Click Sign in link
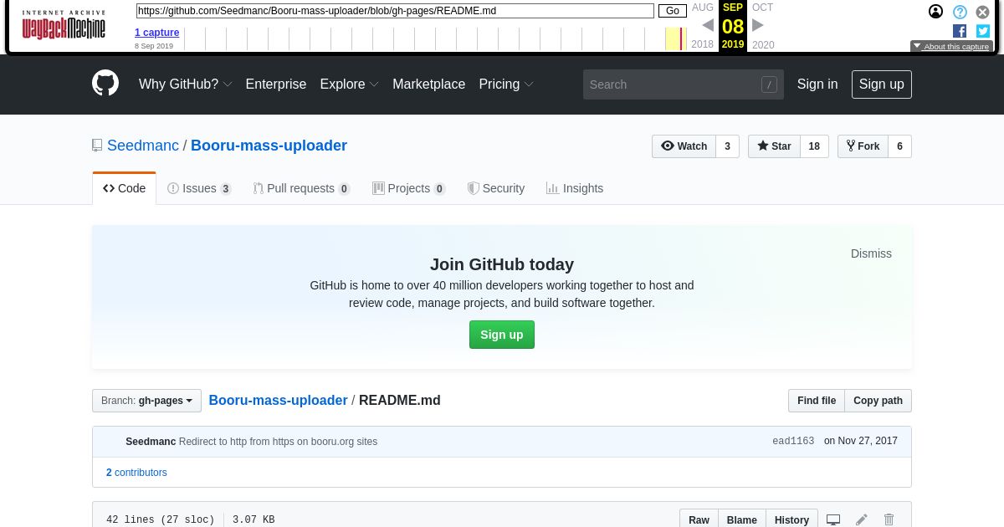This screenshot has width=1004, height=527. click(817, 84)
